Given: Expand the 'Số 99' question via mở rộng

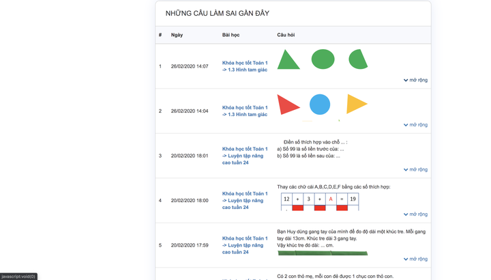Looking at the screenshot, I should tap(415, 169).
